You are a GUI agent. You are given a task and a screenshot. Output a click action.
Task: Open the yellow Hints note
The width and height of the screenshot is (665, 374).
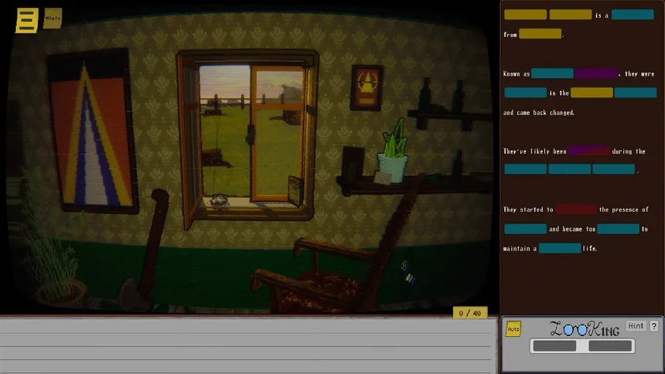click(53, 19)
